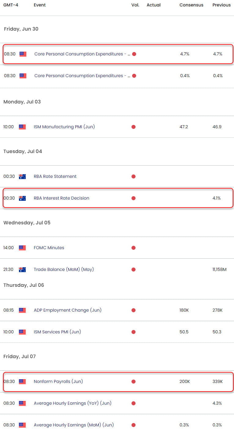Click the 50.5 ISM Services consensus value
This screenshot has height=431, width=234.
(184, 332)
